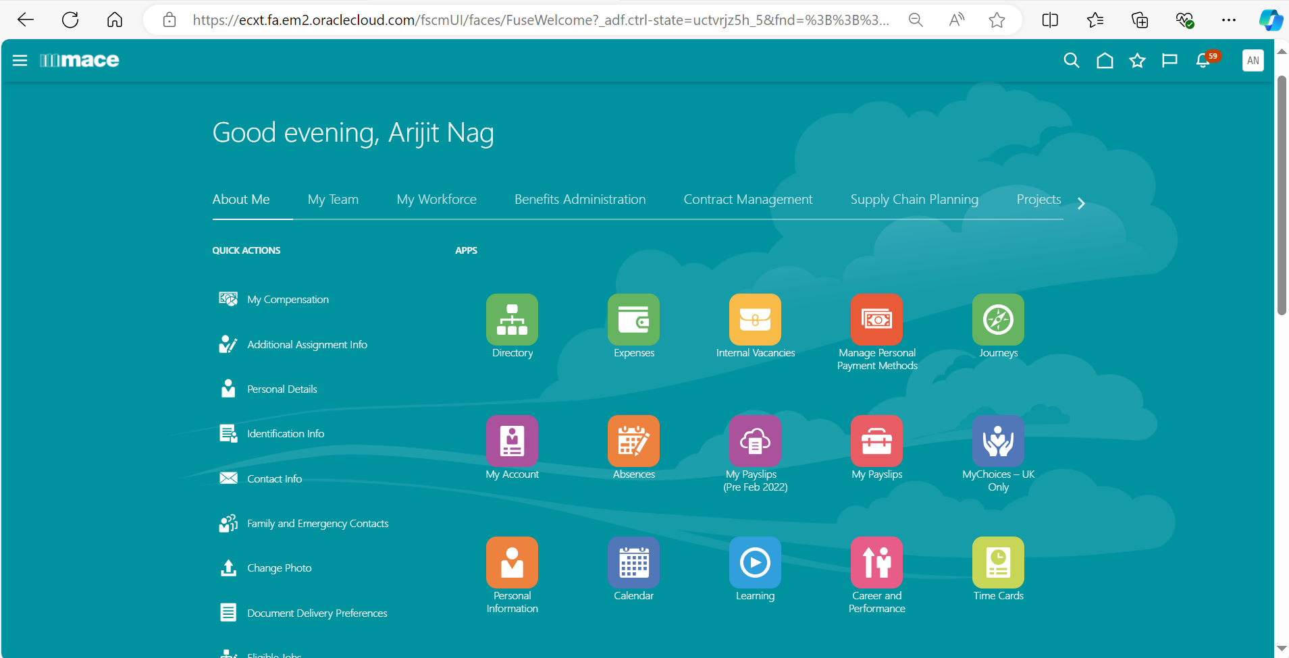
Task: Open the My Workforce tab
Action: [437, 200]
